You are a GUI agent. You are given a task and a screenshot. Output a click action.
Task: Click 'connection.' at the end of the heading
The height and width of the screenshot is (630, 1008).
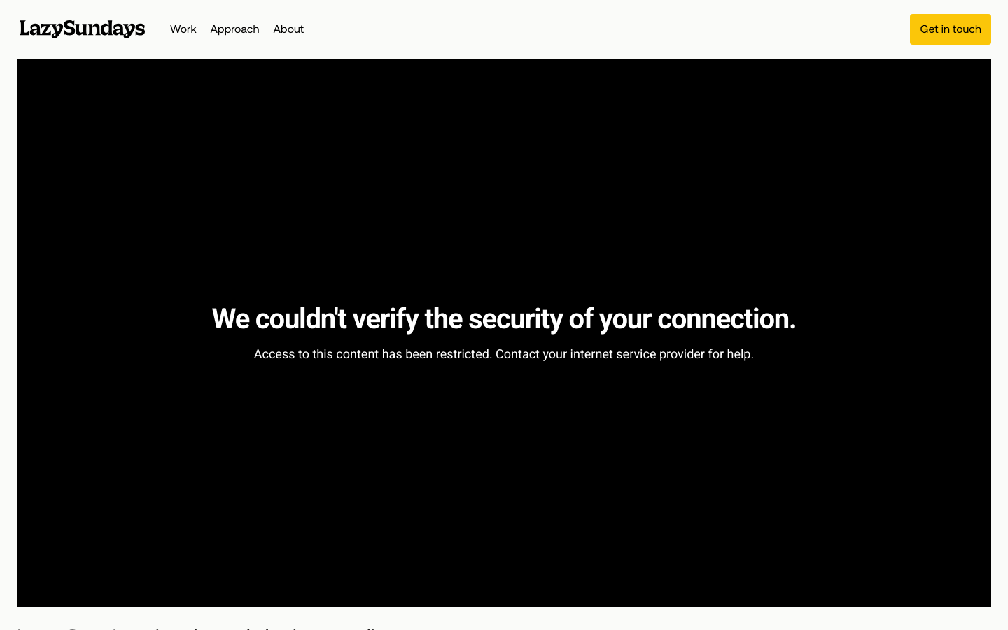tap(727, 319)
